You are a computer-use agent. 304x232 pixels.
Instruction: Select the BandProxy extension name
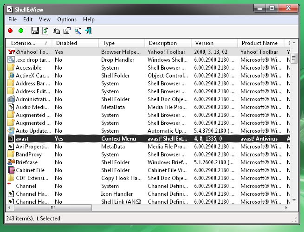pyautogui.click(x=29, y=155)
